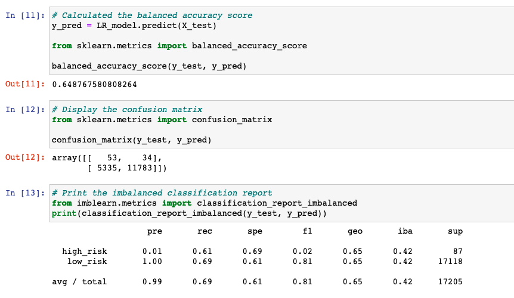Select the In [12] cell prompt
Viewport: 514px width, 298px height.
25,110
